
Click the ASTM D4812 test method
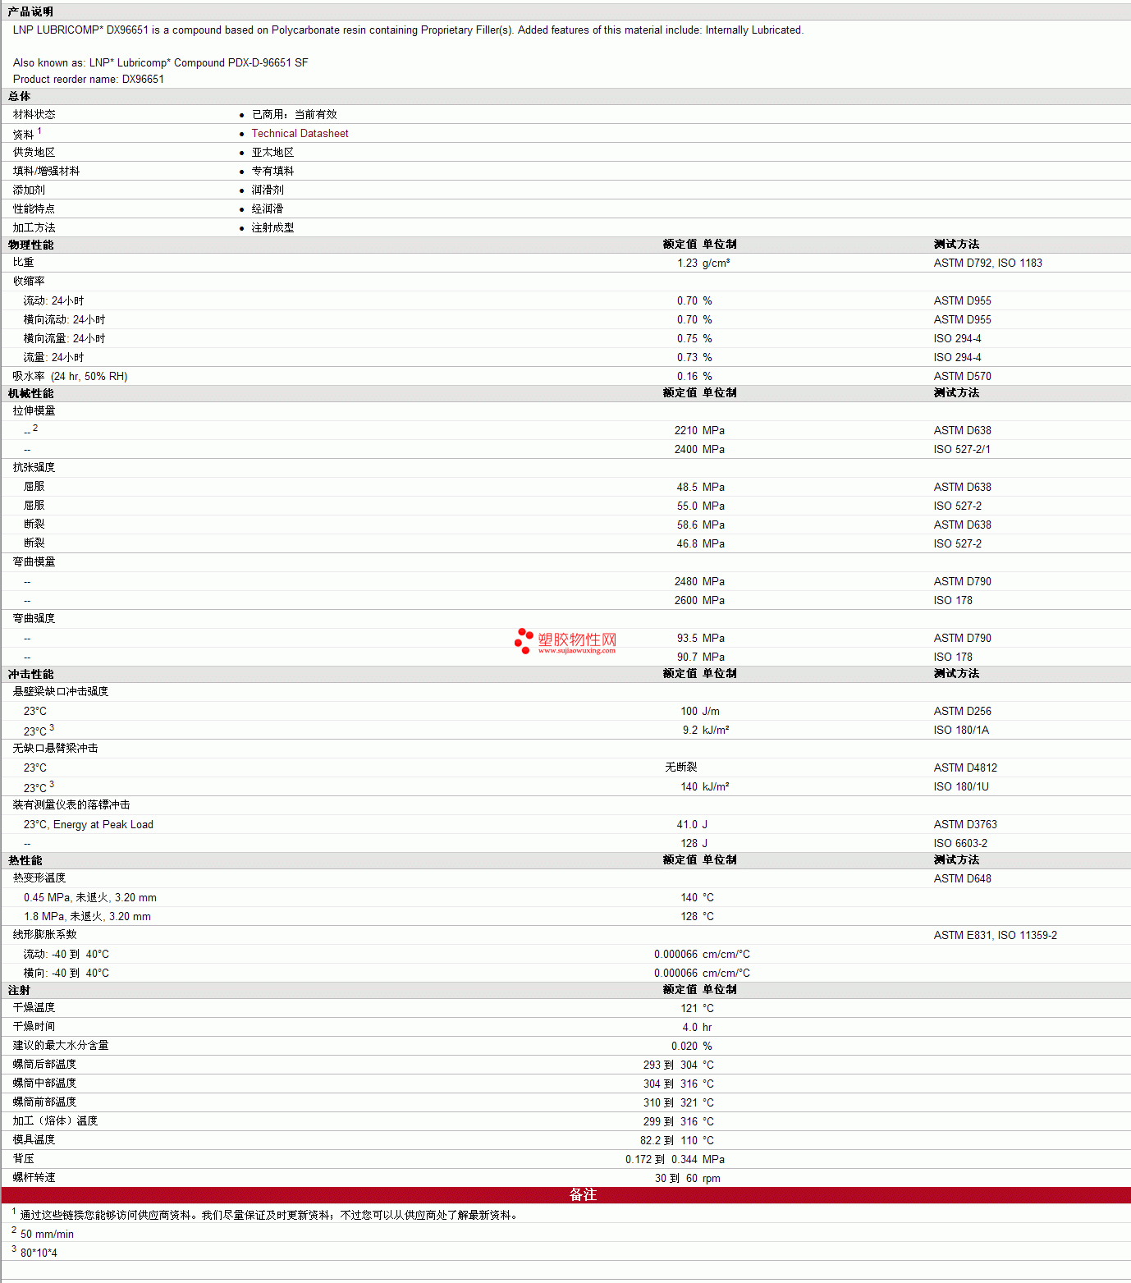[x=965, y=768]
